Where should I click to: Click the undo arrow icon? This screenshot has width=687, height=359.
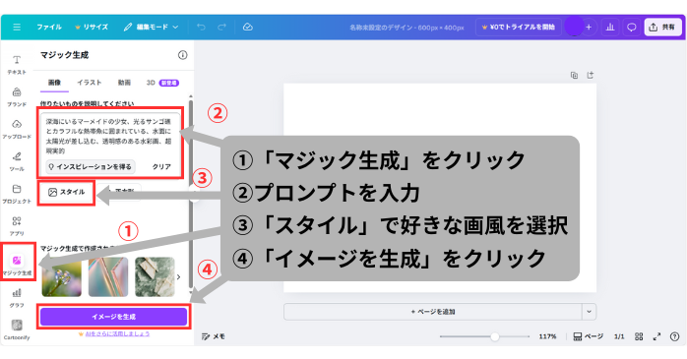tap(201, 28)
